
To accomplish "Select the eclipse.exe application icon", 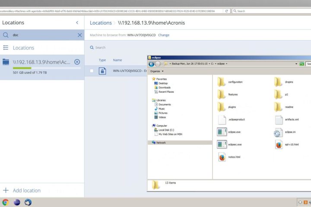I will click(222, 132).
